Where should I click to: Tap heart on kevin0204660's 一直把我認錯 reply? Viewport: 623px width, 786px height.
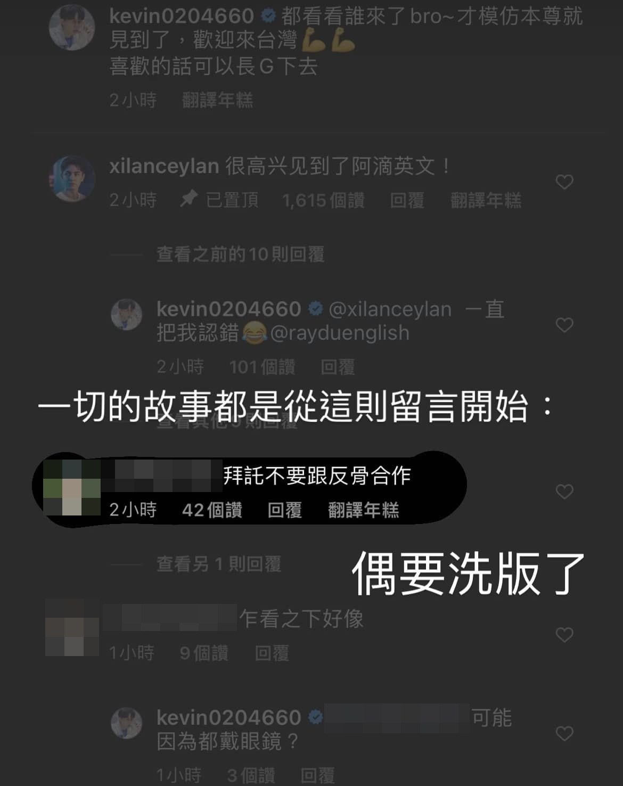click(564, 325)
